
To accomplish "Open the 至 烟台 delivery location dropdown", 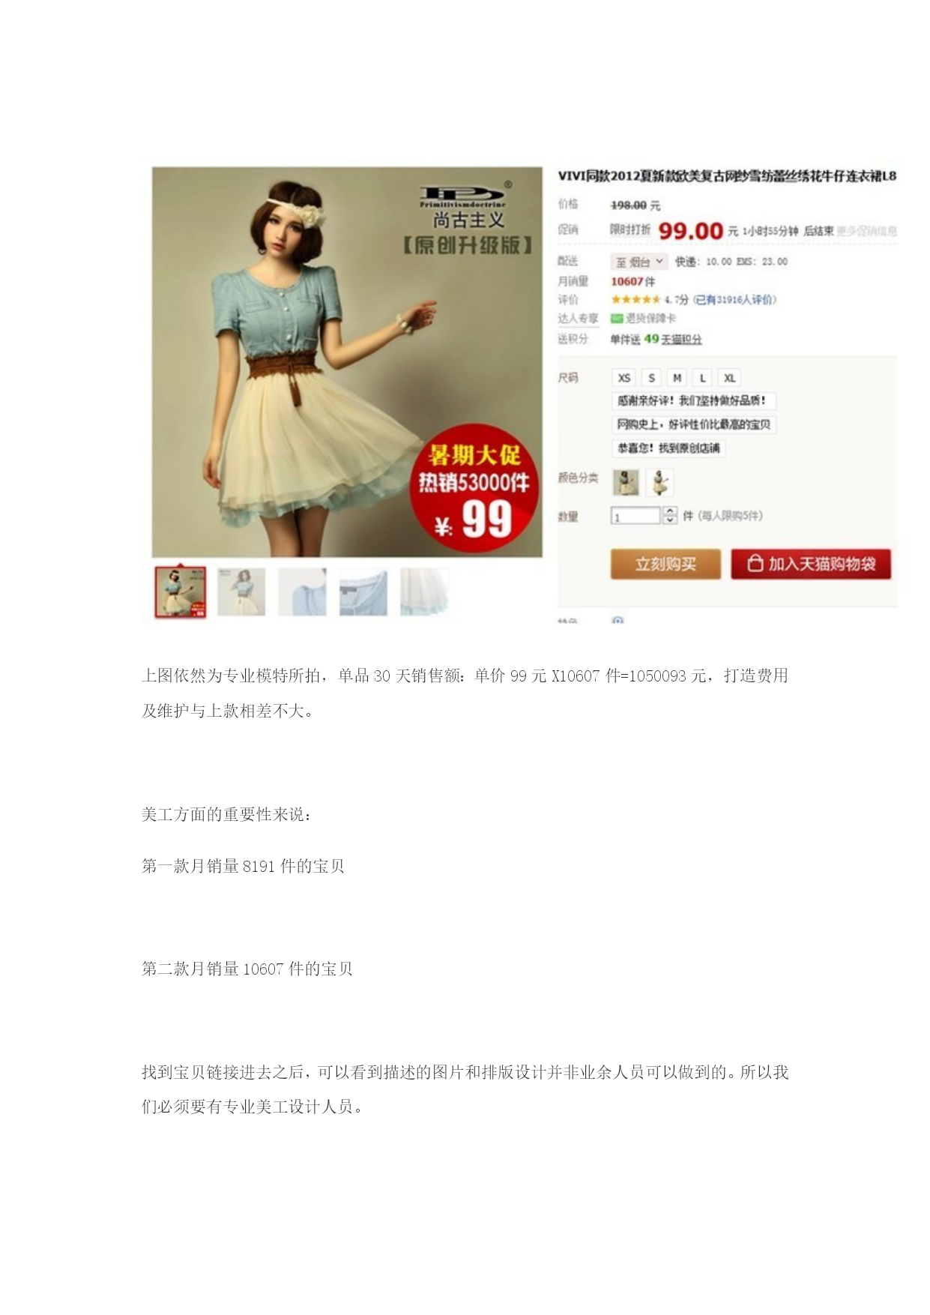I will (639, 262).
